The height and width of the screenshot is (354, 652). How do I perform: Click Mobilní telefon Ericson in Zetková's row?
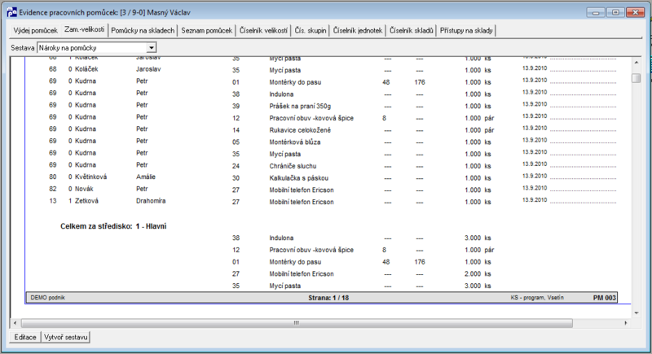pyautogui.click(x=302, y=202)
